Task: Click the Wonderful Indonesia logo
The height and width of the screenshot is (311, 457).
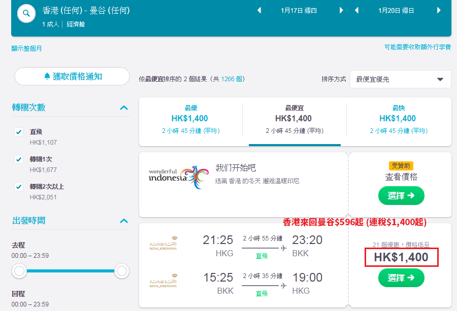Action: pyautogui.click(x=178, y=177)
